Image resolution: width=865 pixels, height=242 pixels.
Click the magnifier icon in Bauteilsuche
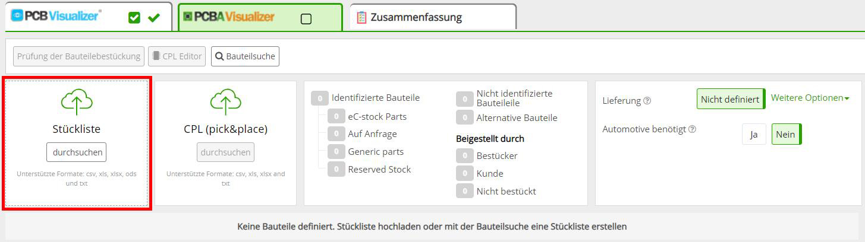[x=219, y=56]
